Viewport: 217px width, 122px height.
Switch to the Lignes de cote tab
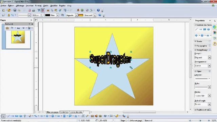coord(76,112)
